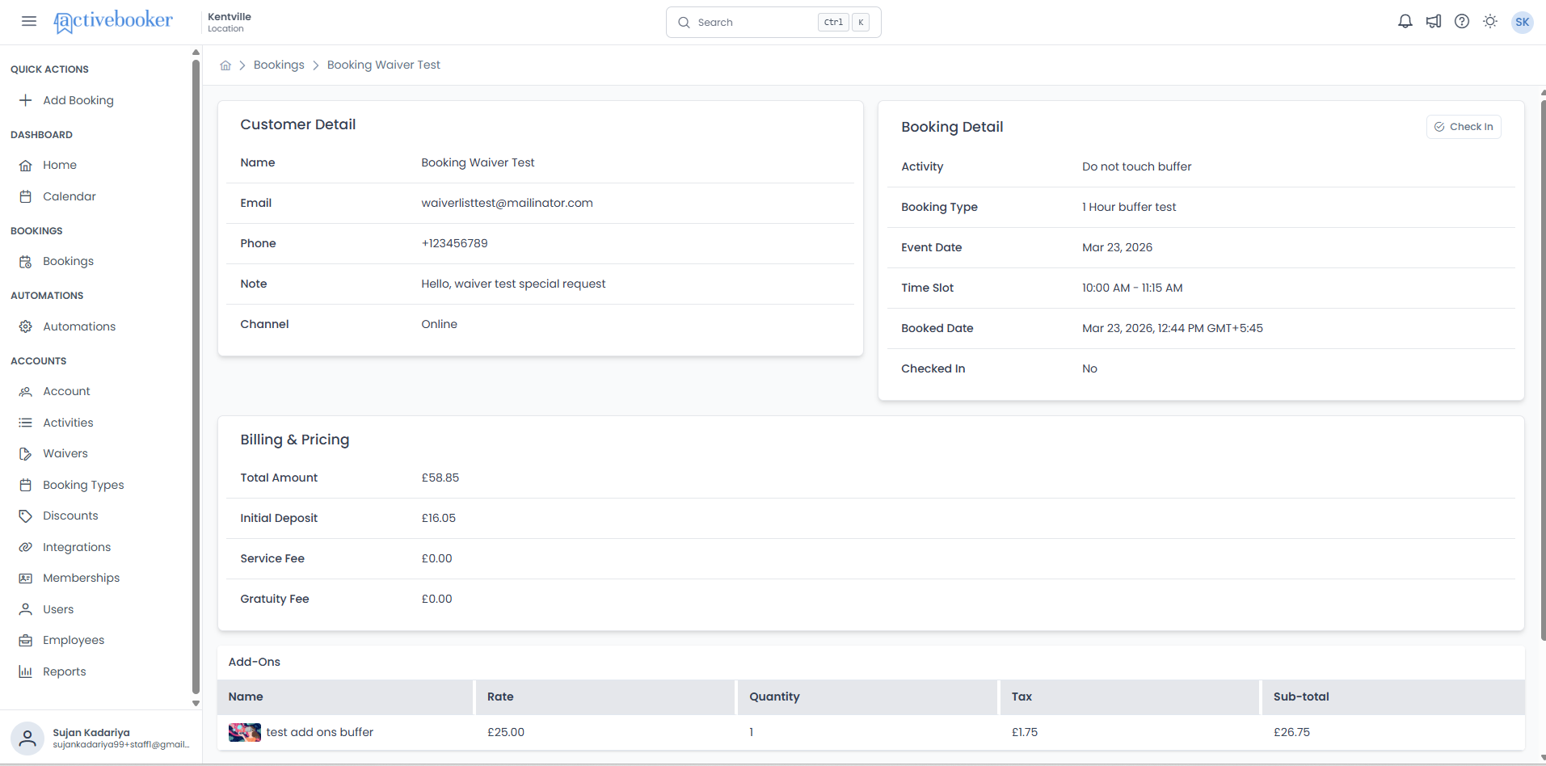Click the activebooker logo
Screen dimensions: 1546x766
[x=113, y=22]
